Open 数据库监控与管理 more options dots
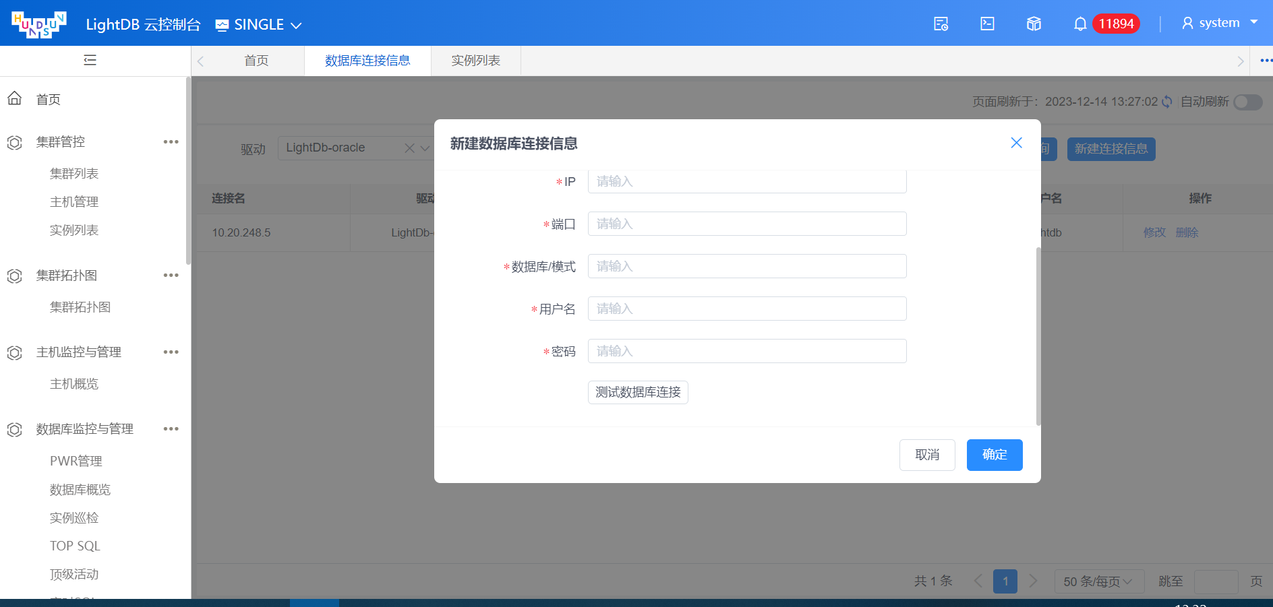 coord(171,429)
